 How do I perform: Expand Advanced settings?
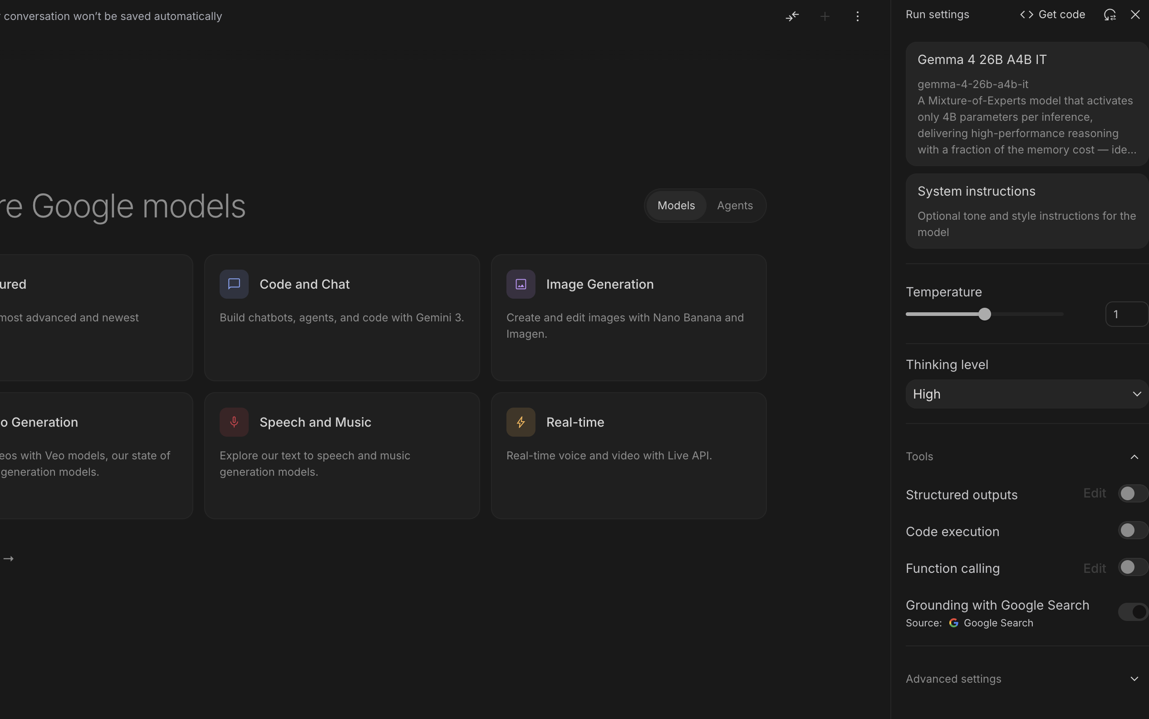click(1134, 679)
